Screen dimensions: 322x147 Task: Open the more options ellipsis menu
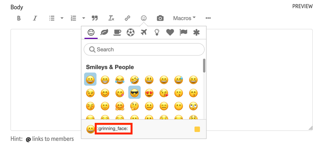pos(208,18)
